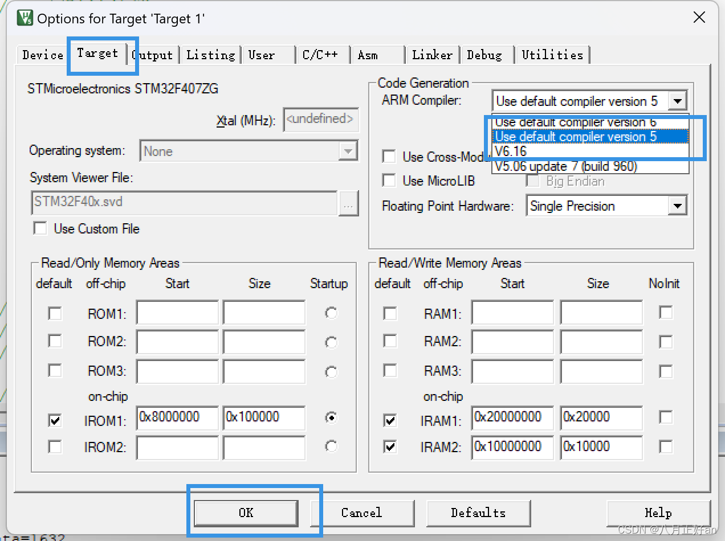Check the ROM3 default checkbox
Screen dimensions: 725x541
click(55, 370)
